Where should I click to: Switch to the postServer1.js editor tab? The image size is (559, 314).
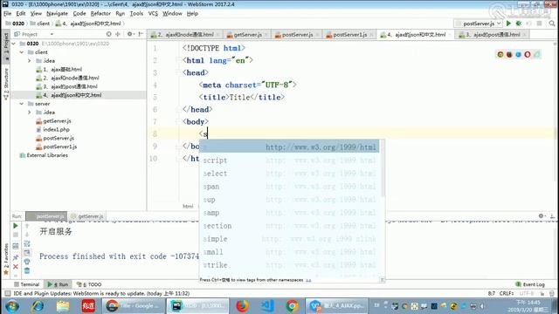point(349,35)
